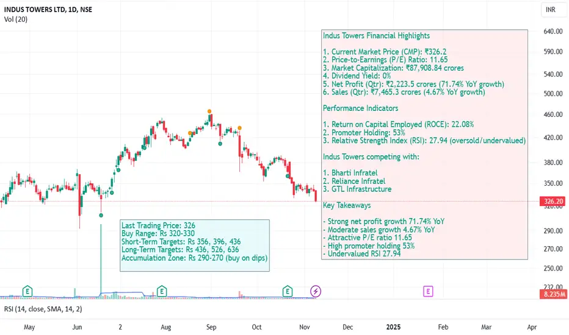The height and width of the screenshot is (335, 569).
Task: Select the earnings E marker near late October
Action: pyautogui.click(x=288, y=291)
